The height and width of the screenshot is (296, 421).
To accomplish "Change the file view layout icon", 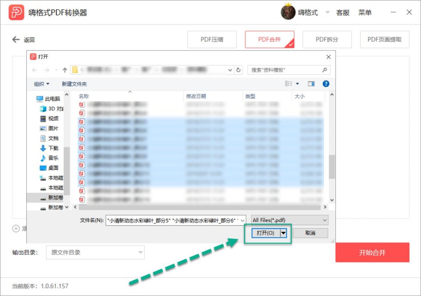I will (289, 84).
